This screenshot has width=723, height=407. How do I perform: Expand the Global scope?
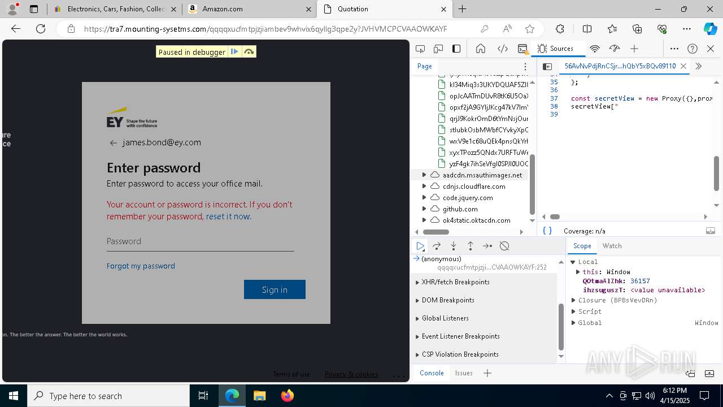coord(573,323)
